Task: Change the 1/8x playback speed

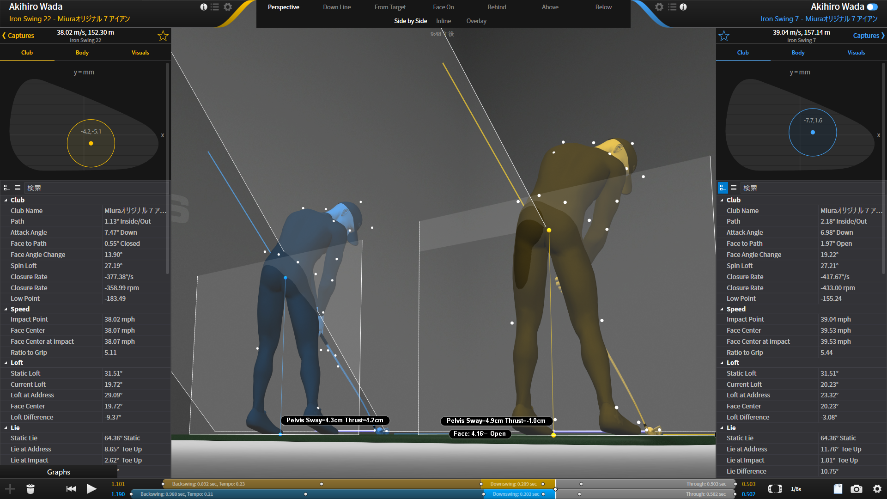Action: [796, 489]
